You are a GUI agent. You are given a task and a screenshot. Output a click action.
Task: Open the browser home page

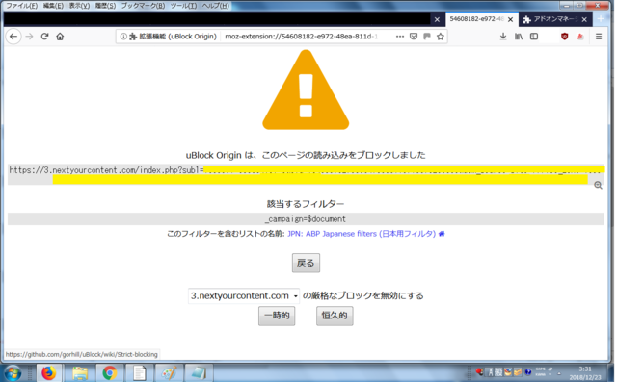tap(60, 37)
